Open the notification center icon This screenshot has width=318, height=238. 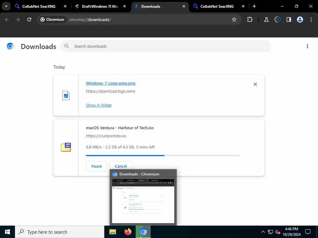308,232
